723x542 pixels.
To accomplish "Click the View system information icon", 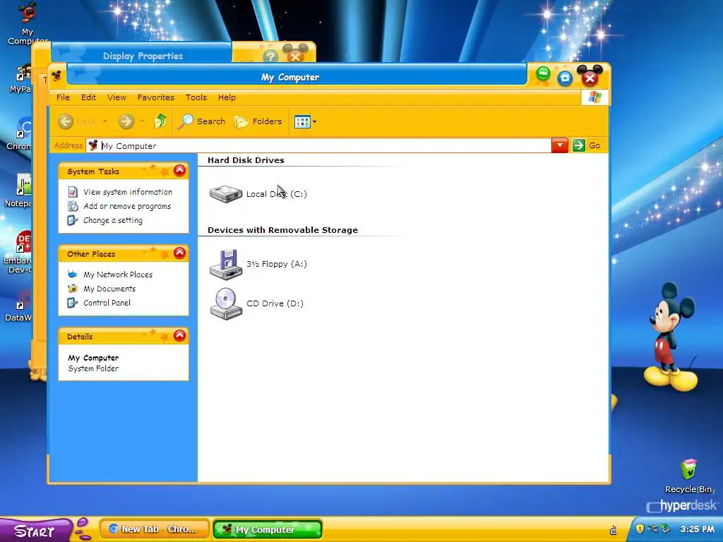I will [x=73, y=192].
